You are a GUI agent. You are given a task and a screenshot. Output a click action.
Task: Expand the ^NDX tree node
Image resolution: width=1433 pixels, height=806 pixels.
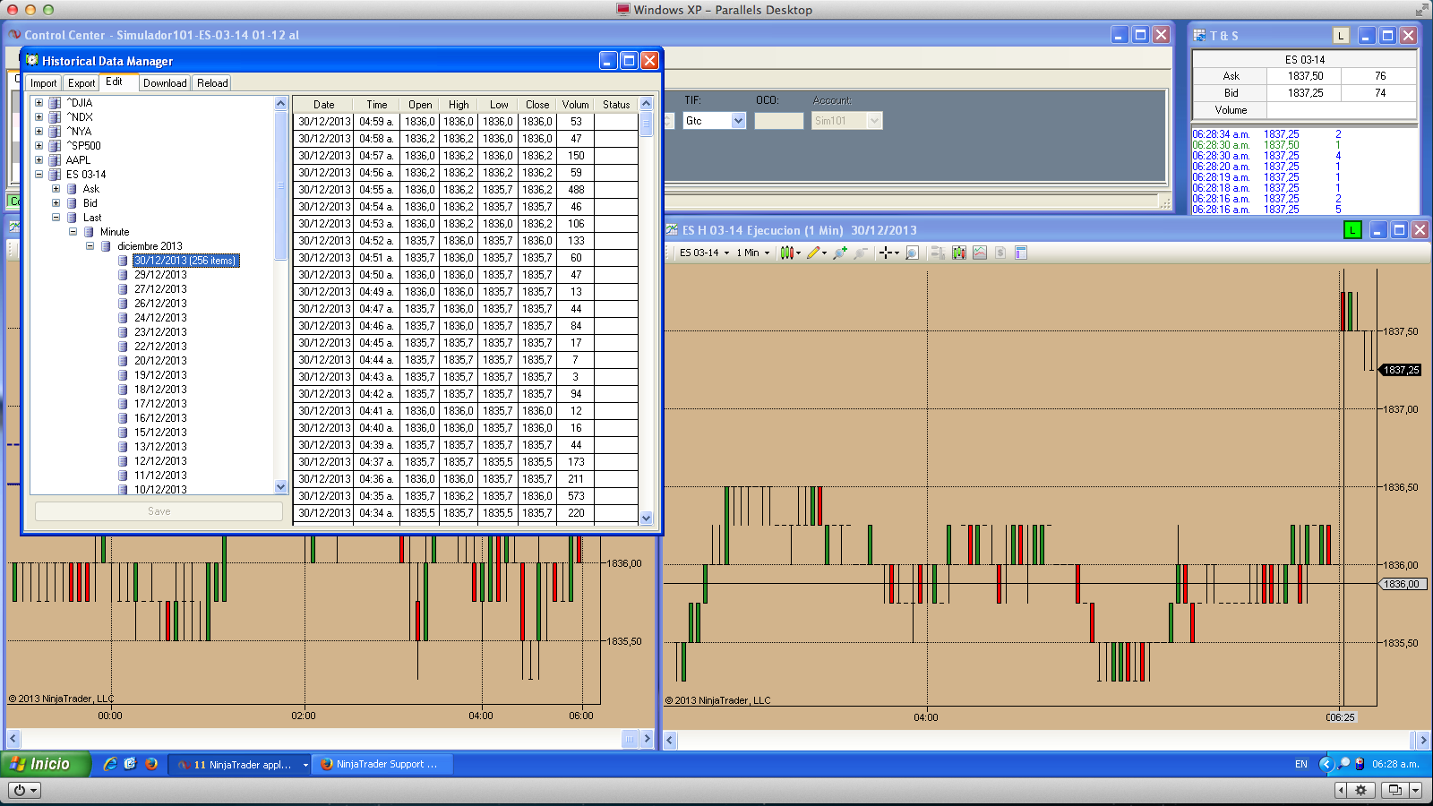(39, 117)
